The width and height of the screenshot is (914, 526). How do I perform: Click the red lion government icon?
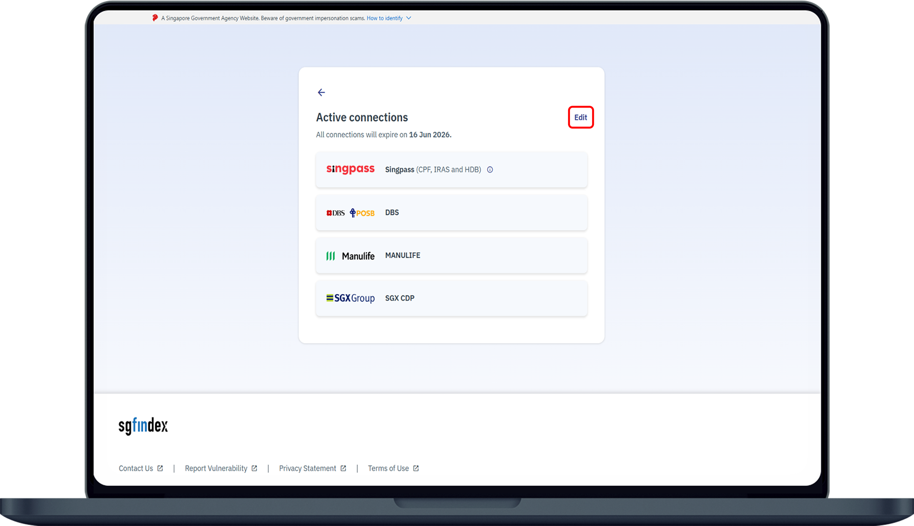155,18
